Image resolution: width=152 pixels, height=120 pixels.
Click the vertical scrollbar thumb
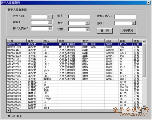tap(144, 60)
